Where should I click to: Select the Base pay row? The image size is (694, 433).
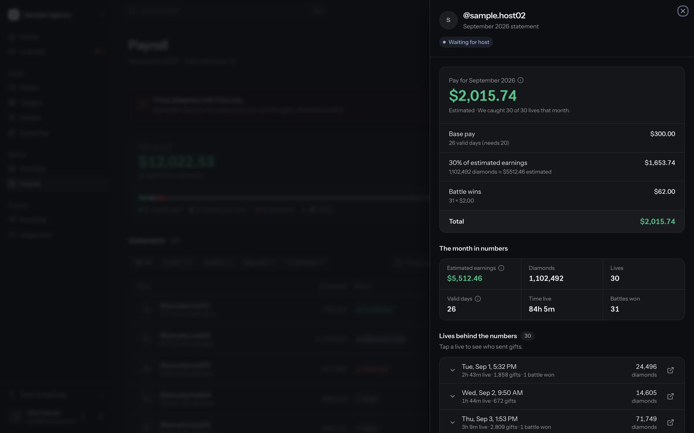(x=562, y=138)
